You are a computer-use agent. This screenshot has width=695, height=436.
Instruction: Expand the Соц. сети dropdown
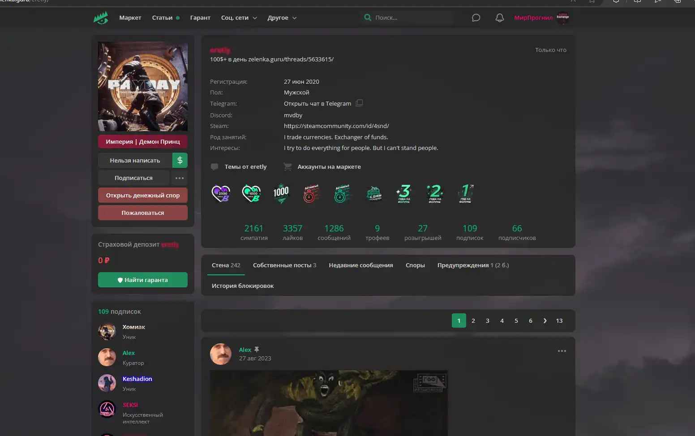coord(239,17)
